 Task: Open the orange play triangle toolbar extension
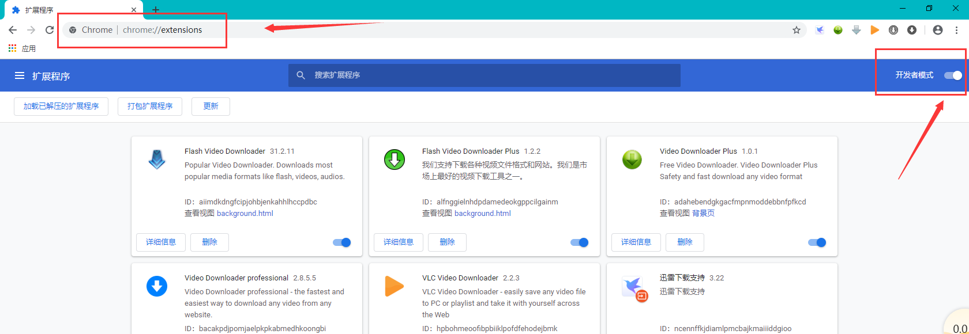875,30
